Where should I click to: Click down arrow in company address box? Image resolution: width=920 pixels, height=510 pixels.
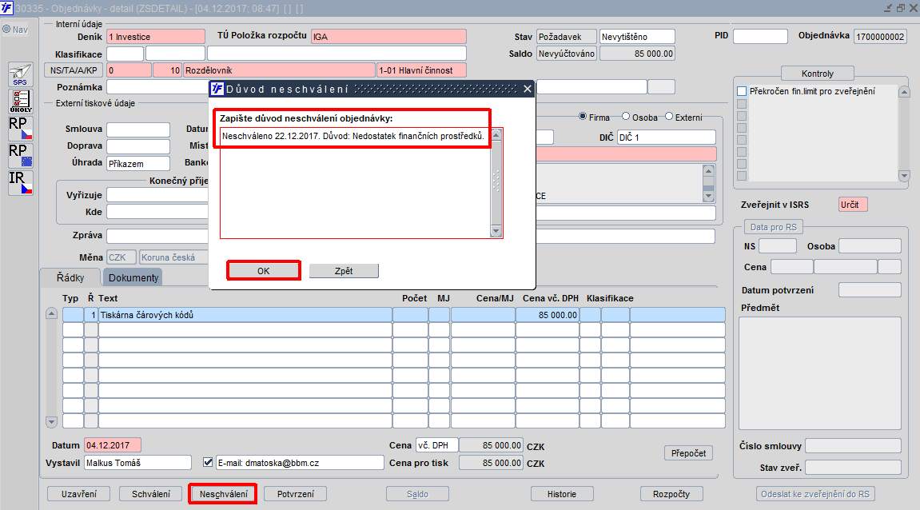click(708, 196)
